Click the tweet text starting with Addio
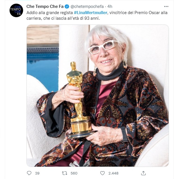174x179 pixels. coord(97,15)
